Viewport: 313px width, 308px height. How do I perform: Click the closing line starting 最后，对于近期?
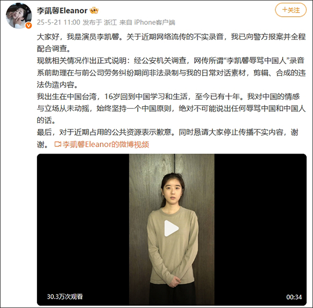pyautogui.click(x=167, y=138)
